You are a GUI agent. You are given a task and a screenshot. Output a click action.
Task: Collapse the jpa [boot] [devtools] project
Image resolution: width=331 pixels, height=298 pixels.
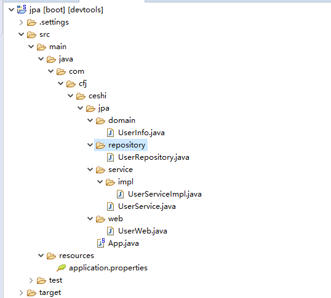click(12, 9)
